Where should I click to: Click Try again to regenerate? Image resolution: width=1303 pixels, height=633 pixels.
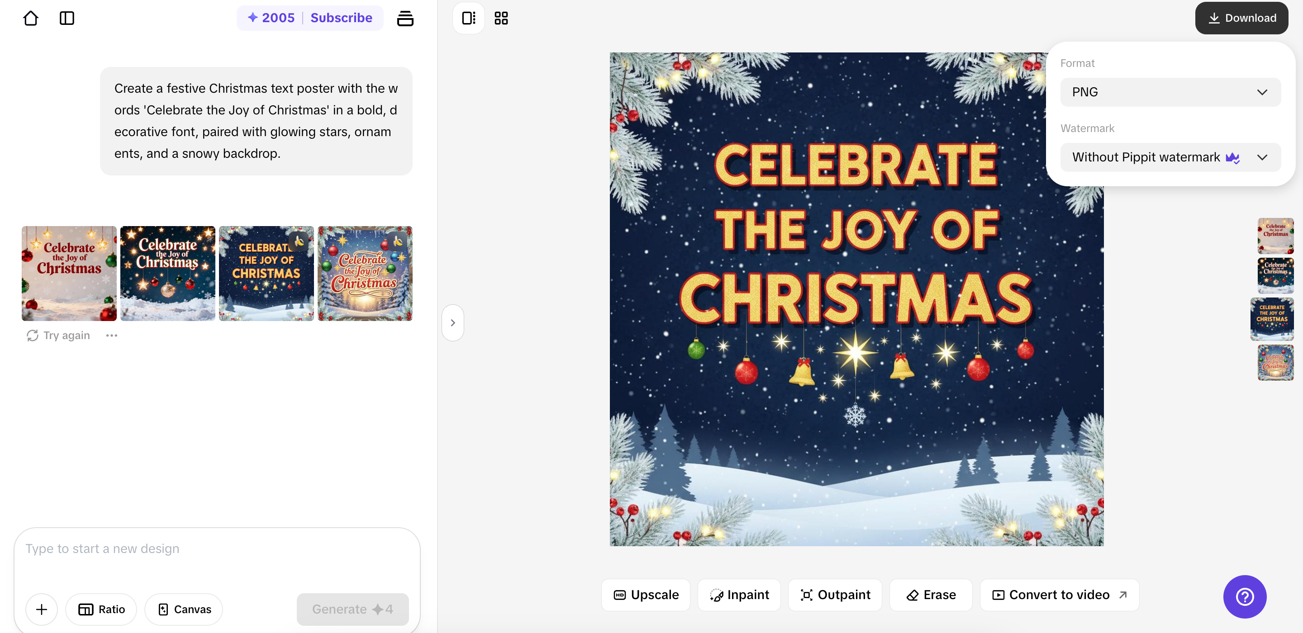(x=58, y=335)
